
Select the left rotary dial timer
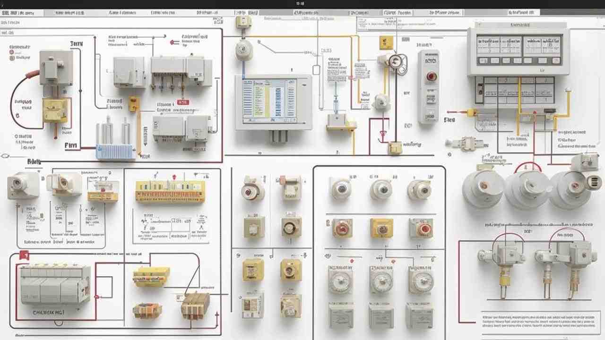click(x=340, y=280)
